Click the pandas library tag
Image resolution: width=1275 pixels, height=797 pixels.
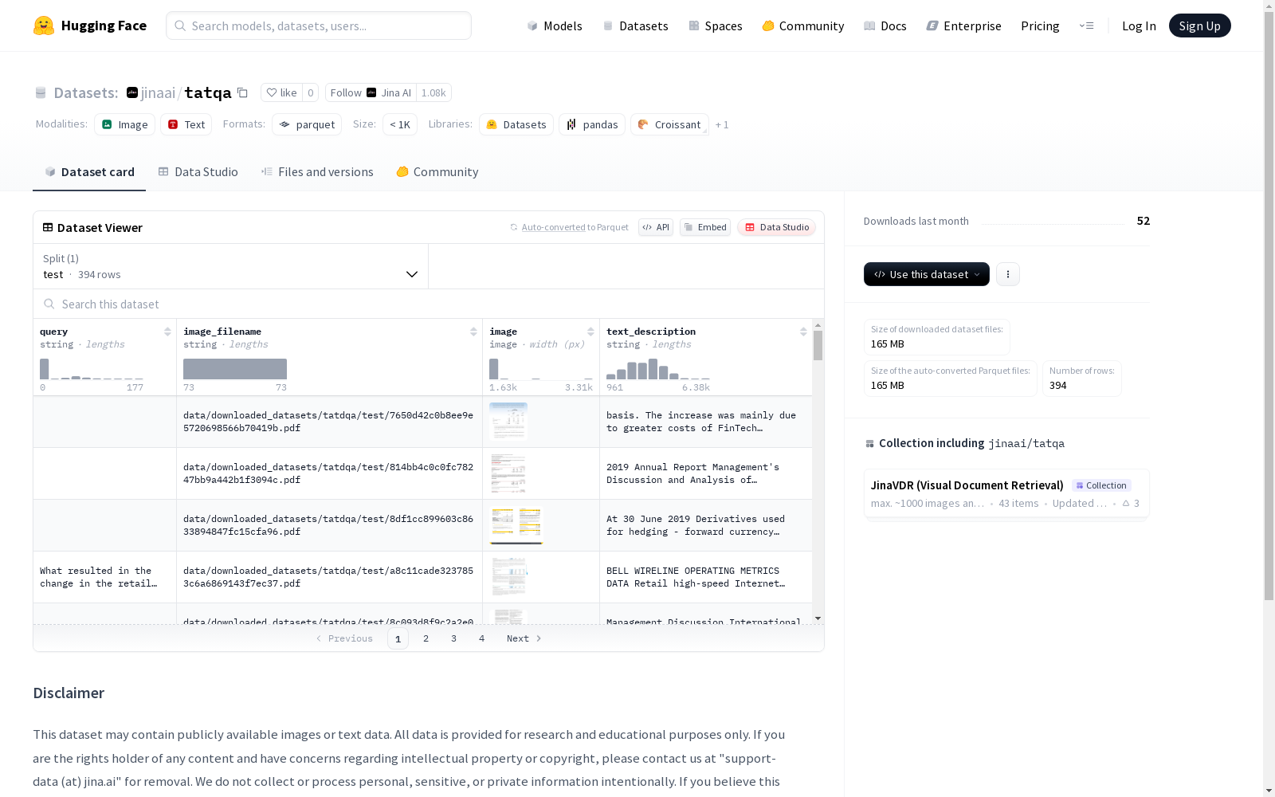(592, 124)
